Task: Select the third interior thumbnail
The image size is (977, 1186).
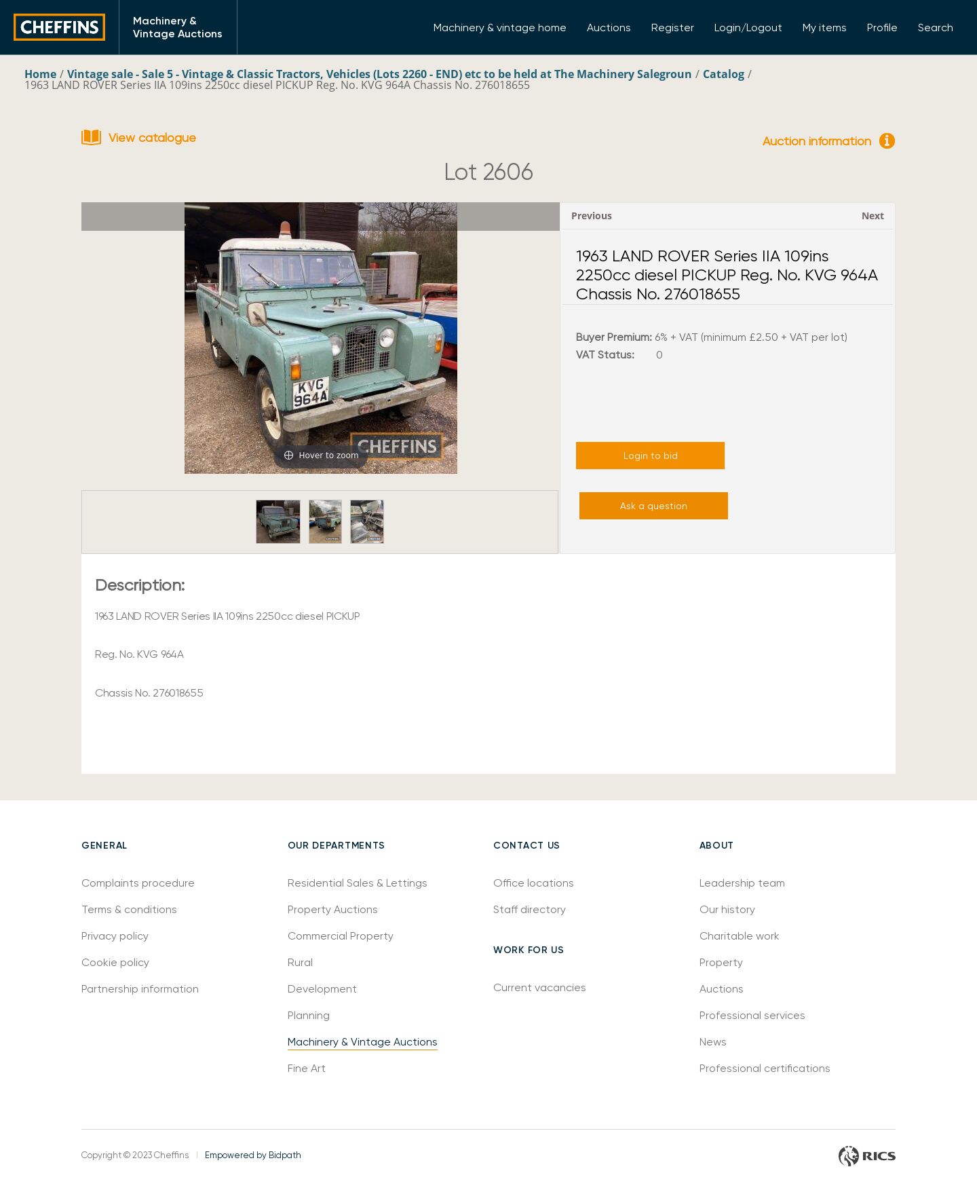Action: pyautogui.click(x=367, y=522)
